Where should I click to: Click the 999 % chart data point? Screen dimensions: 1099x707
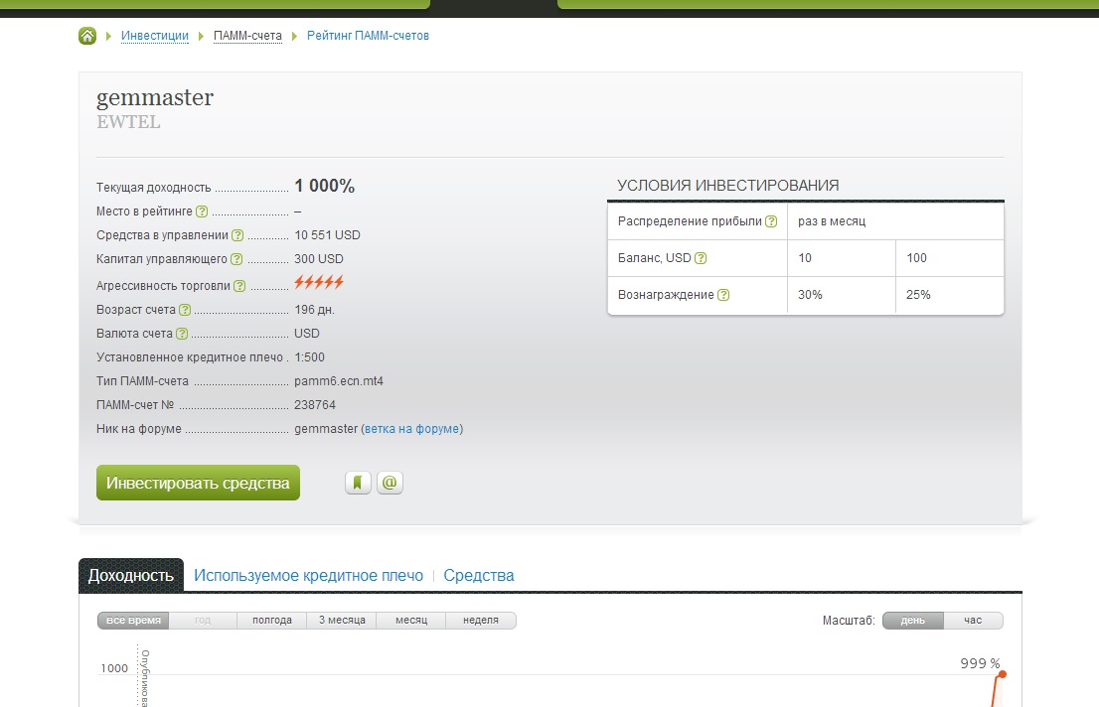pos(1003,674)
